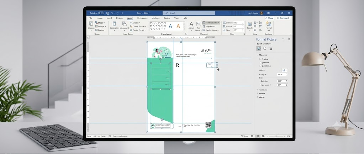
Task: Select the layout properties panel icon
Action: (x=270, y=48)
